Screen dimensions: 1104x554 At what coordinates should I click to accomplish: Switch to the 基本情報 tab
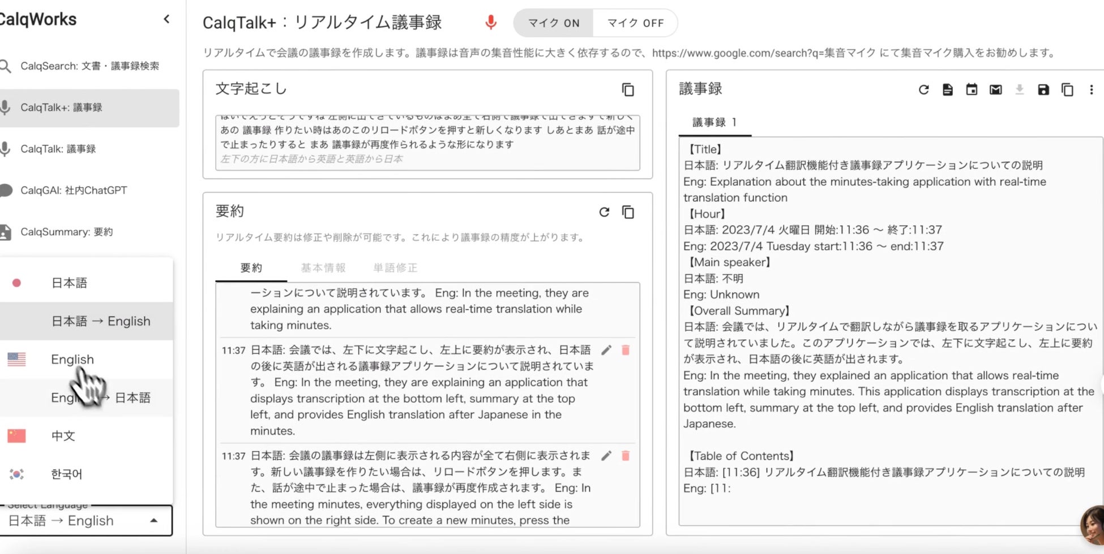[323, 268]
